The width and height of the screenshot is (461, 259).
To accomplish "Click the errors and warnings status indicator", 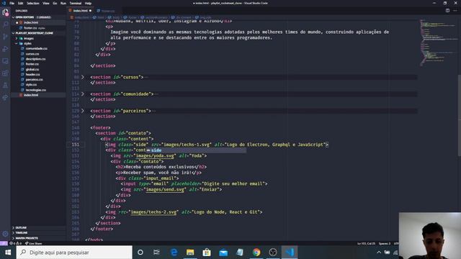I will click(16, 243).
